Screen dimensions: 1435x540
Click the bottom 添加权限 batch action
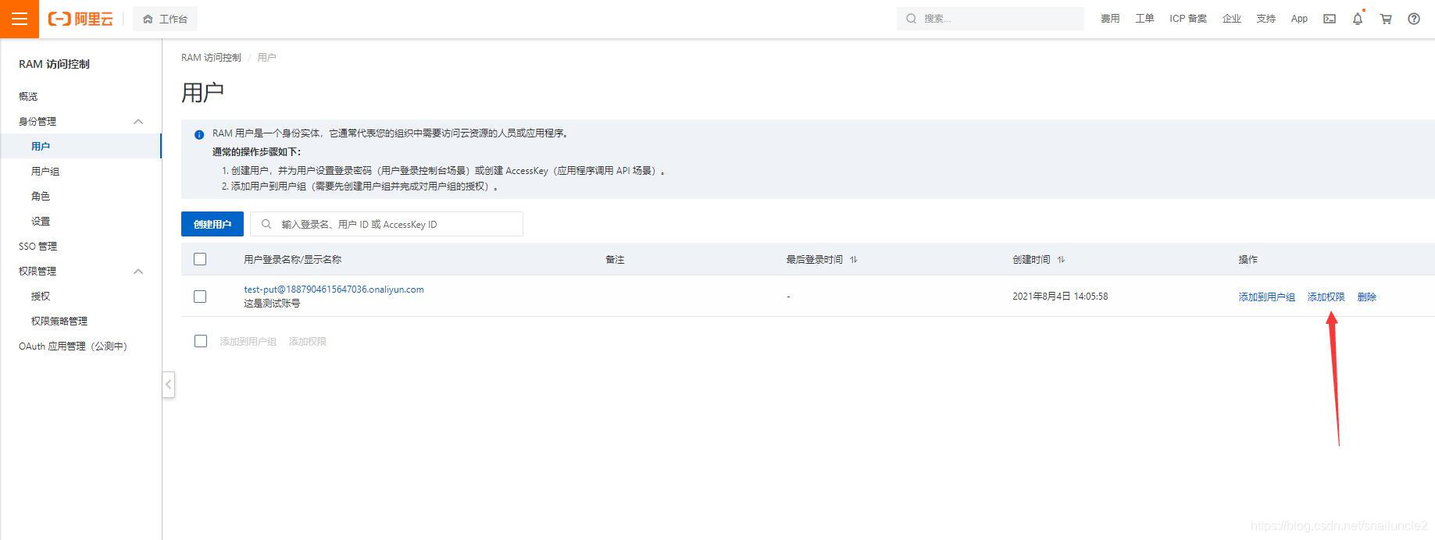307,342
